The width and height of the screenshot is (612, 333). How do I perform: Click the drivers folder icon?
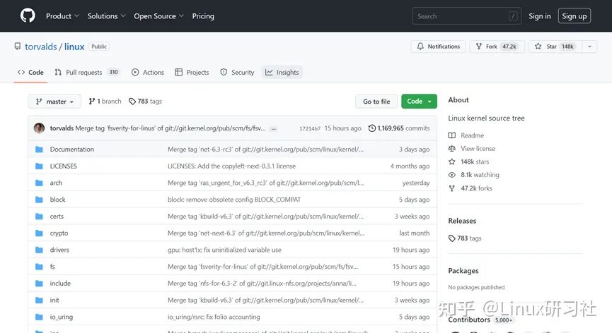point(39,250)
